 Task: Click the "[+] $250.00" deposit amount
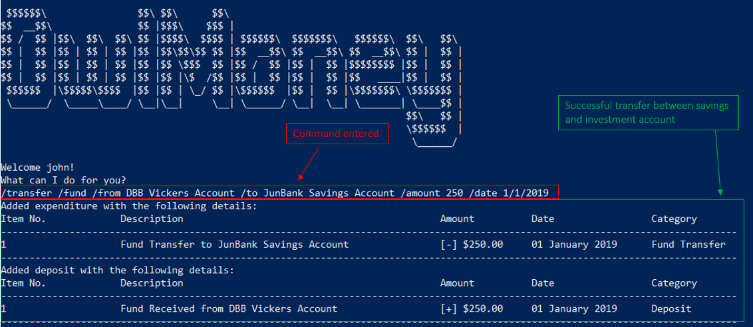tap(471, 308)
